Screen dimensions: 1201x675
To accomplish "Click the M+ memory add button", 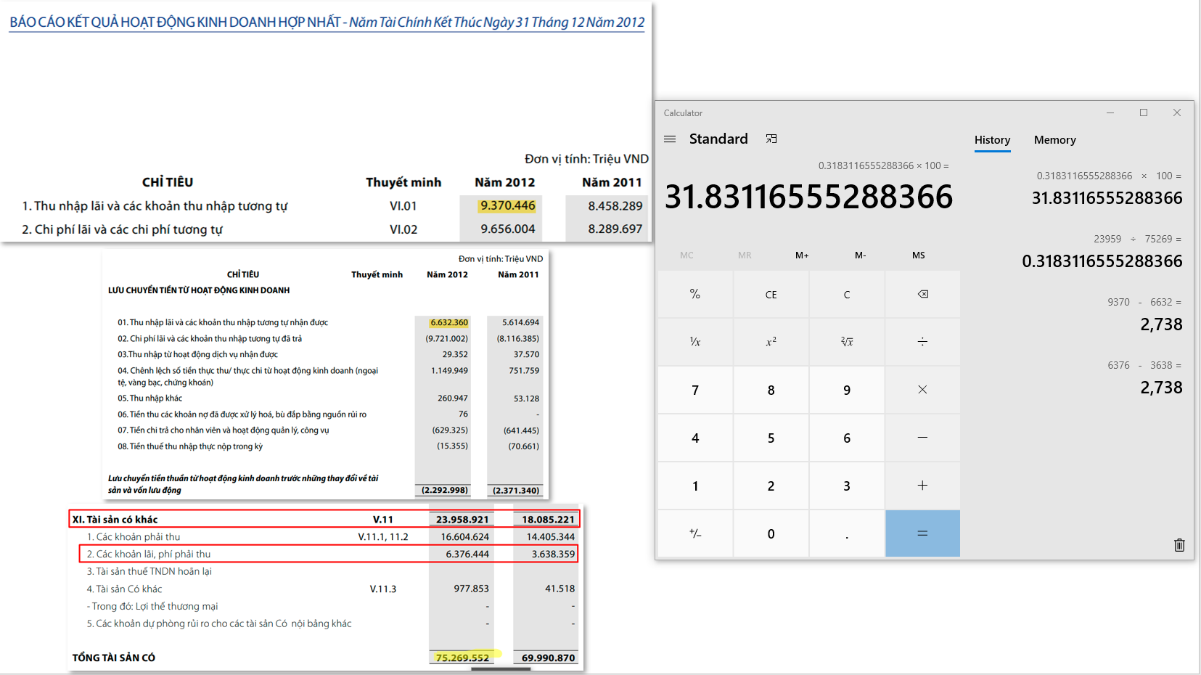I will point(802,255).
